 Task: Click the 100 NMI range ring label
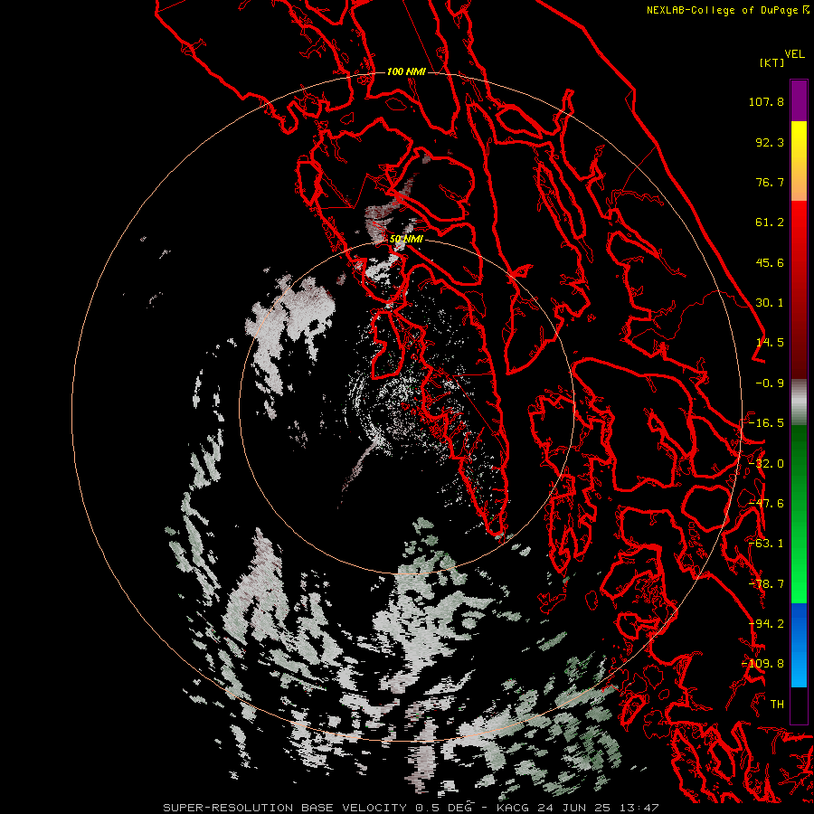click(x=406, y=71)
